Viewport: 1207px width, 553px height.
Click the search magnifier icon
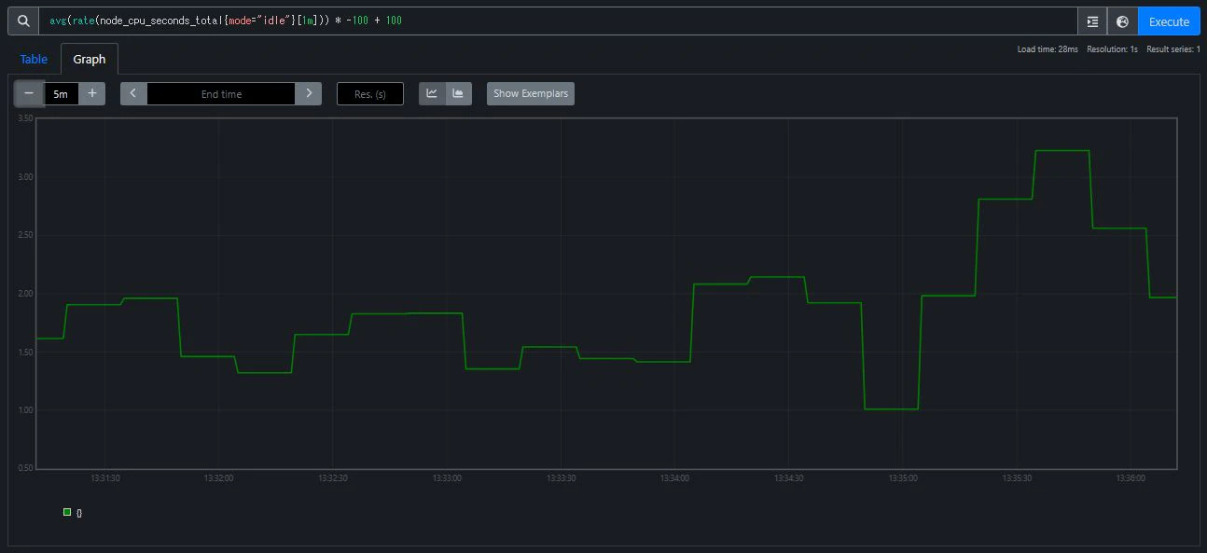23,21
